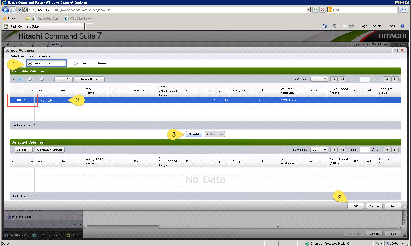This screenshot has width=411, height=246.
Task: Add selected volume to Selected Volumes
Action: click(x=194, y=134)
